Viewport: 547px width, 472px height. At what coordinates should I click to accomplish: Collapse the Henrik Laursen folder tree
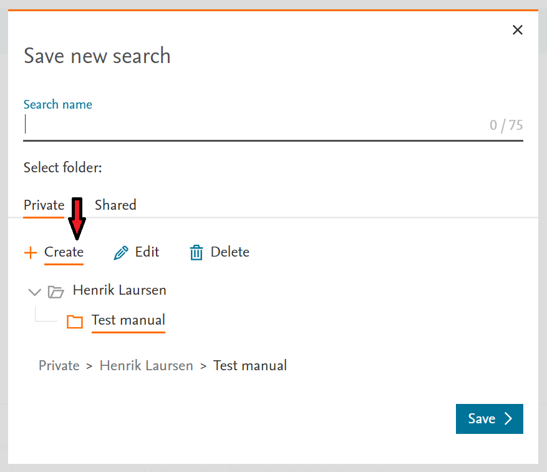coord(34,292)
